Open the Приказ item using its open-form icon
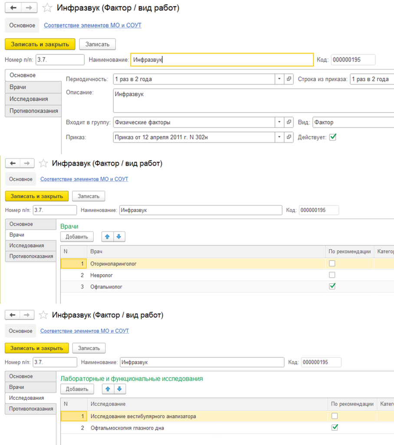This screenshot has width=394, height=445. tap(289, 137)
